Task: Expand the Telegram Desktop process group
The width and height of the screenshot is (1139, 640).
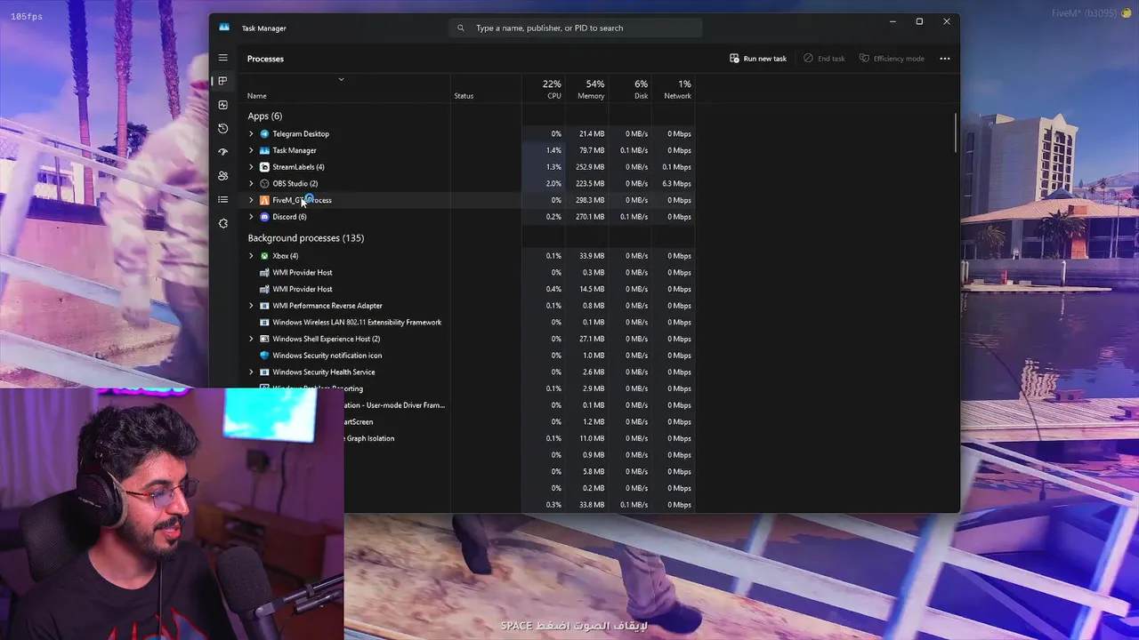Action: (x=251, y=133)
